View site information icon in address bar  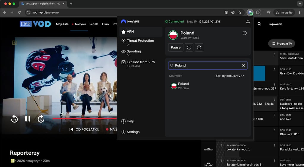pyautogui.click(x=28, y=12)
